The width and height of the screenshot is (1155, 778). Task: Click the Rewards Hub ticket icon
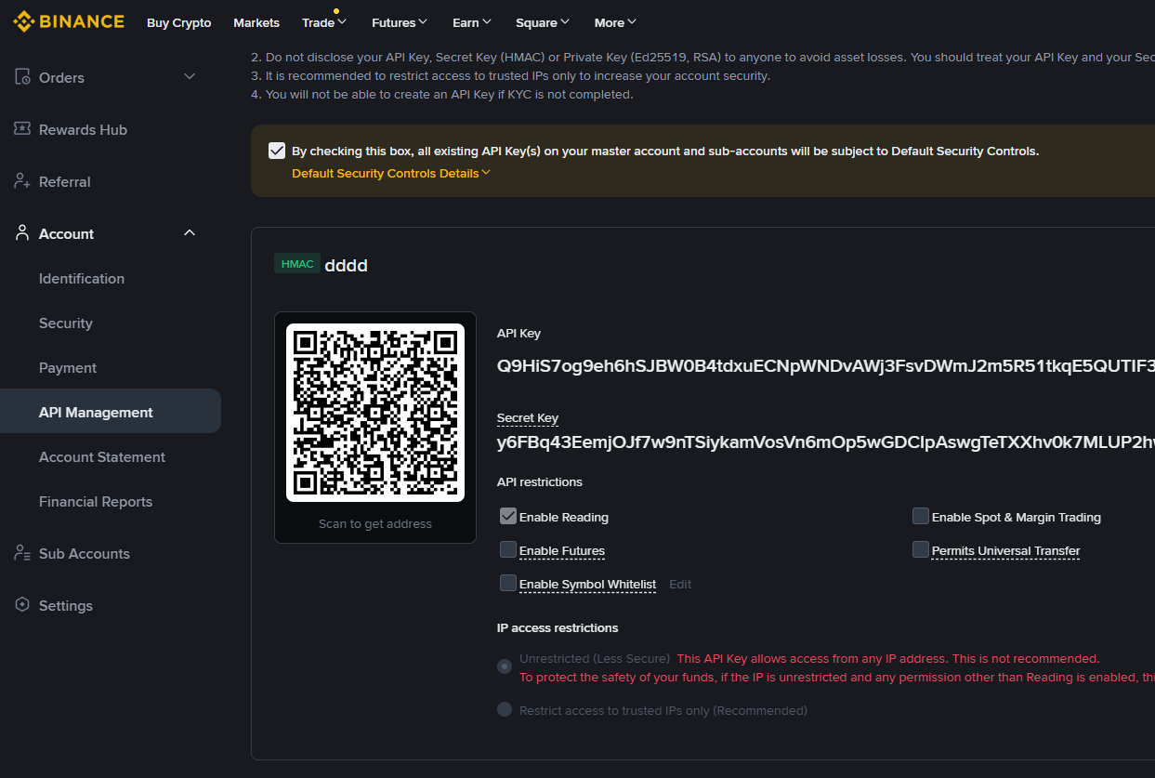click(23, 129)
